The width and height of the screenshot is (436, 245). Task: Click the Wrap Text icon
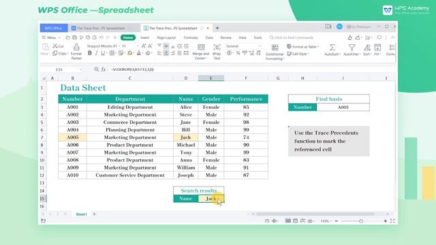(x=217, y=47)
